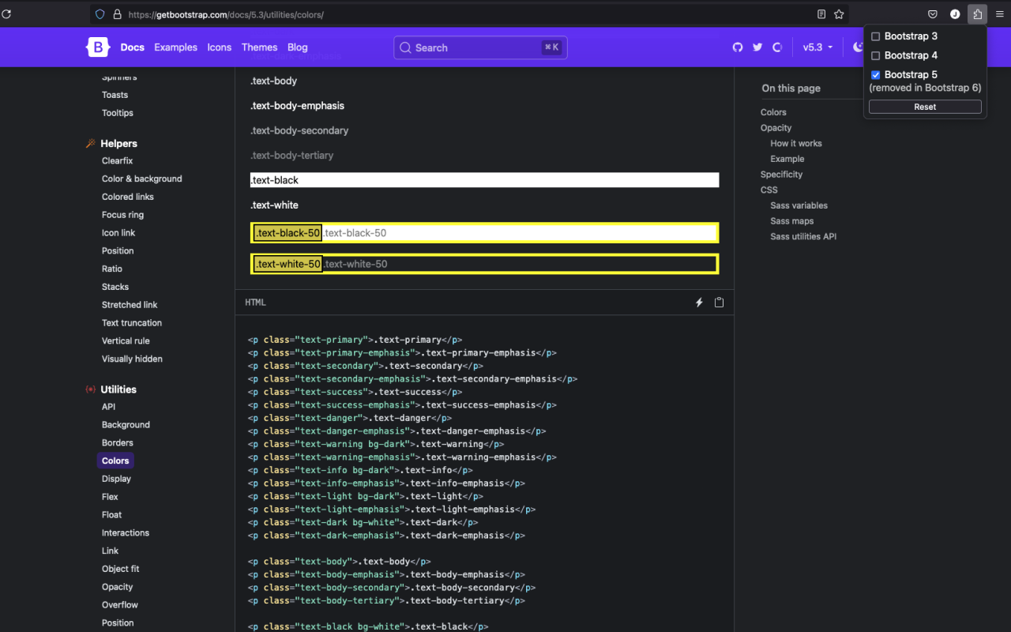Open Visually hidden helper page
The height and width of the screenshot is (632, 1011).
click(x=132, y=359)
